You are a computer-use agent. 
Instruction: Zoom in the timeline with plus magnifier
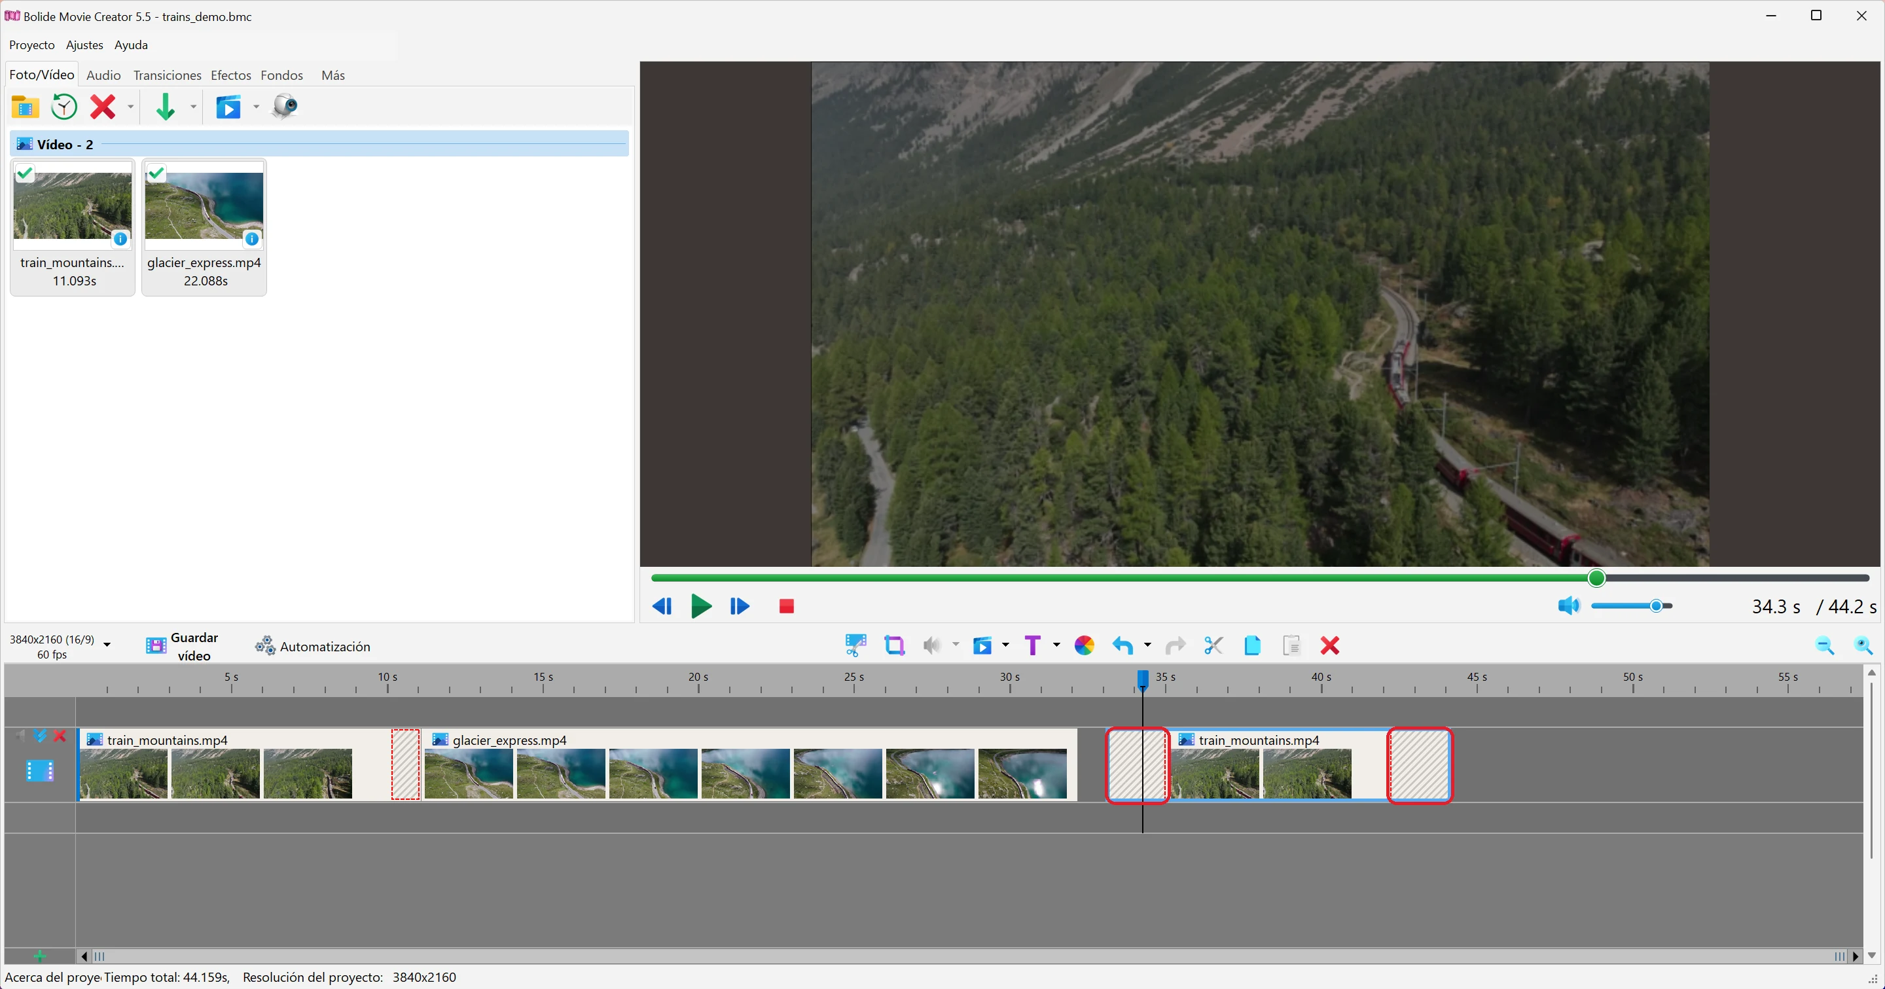tap(1863, 645)
